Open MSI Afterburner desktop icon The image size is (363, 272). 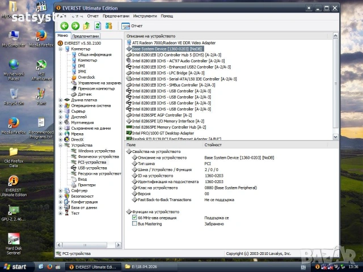pyautogui.click(x=41, y=70)
